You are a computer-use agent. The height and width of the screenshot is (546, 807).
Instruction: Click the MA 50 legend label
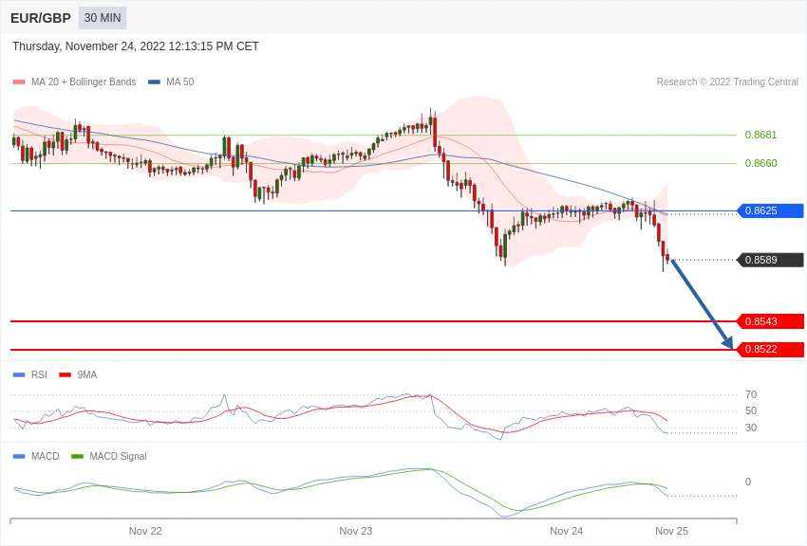click(180, 82)
